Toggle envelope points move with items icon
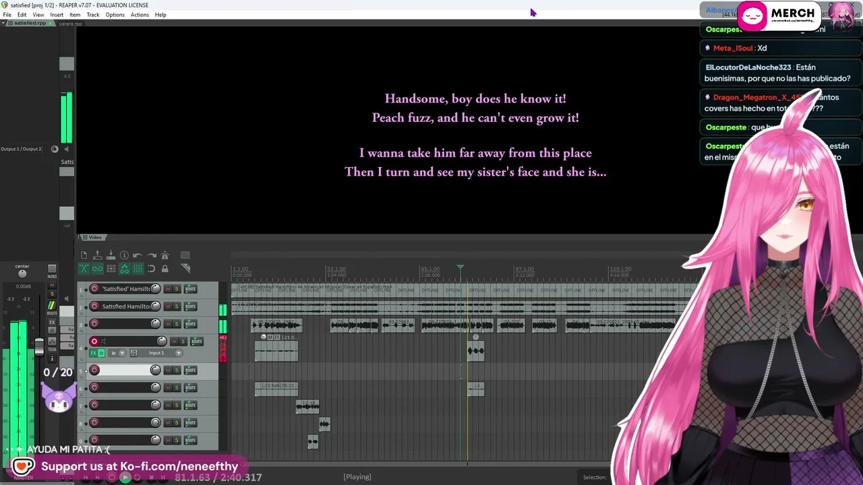Viewport: 863px width, 485px height. coord(124,269)
